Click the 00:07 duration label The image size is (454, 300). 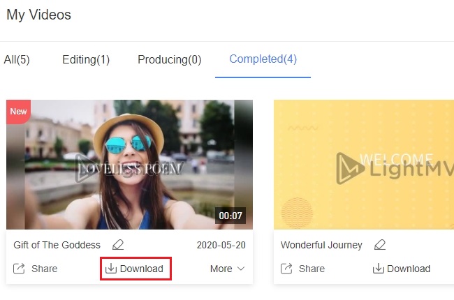click(x=230, y=216)
